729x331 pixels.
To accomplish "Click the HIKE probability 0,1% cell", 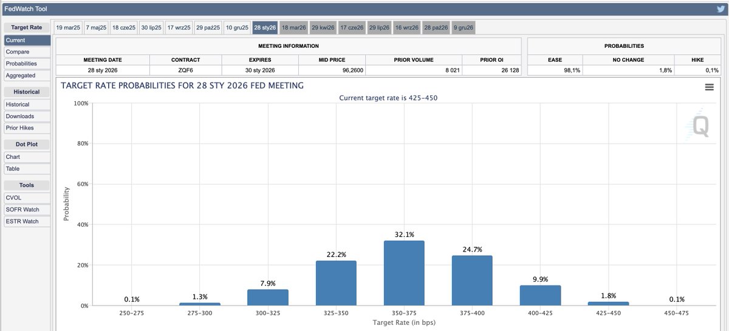I will click(698, 70).
